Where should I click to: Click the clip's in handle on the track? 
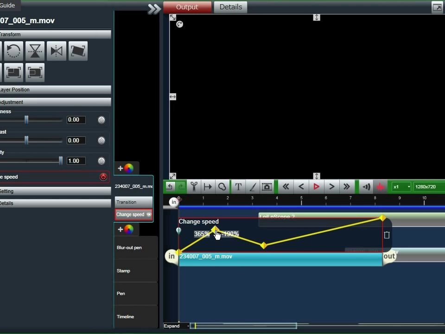click(172, 257)
